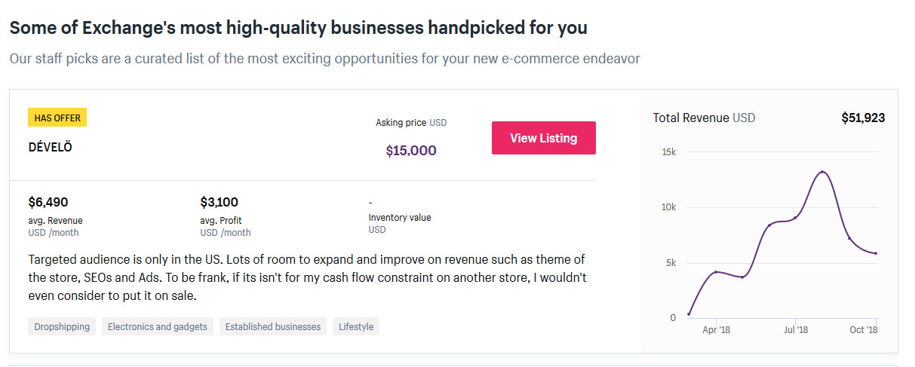Click the Apr '18 data point on chart
Screen dimensions: 915x367
(x=715, y=272)
